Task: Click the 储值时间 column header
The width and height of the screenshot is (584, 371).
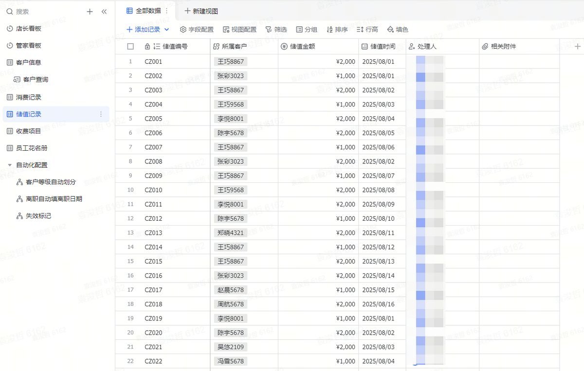Action: (x=383, y=47)
